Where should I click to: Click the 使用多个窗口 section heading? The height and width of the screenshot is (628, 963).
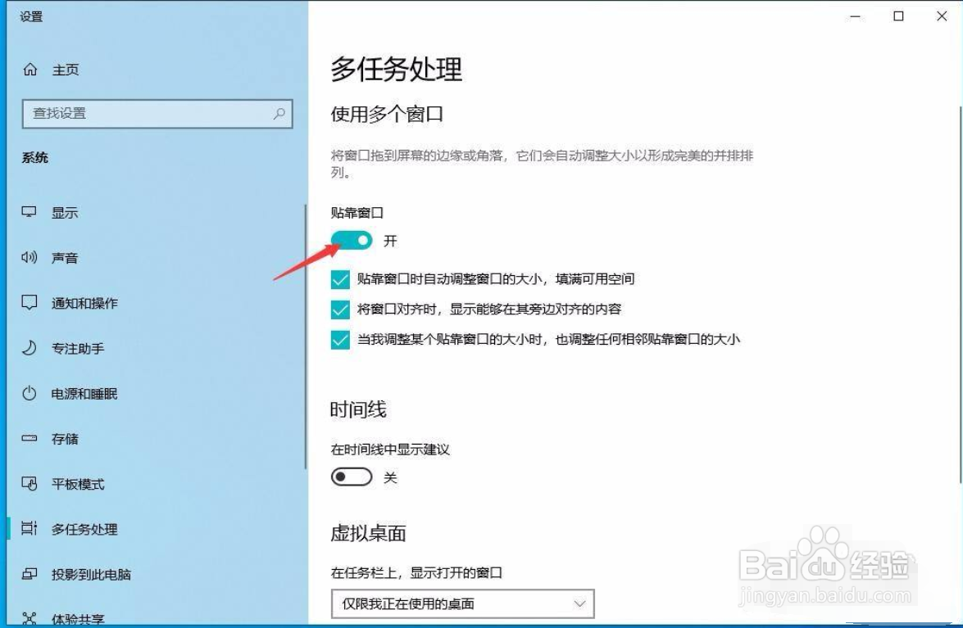click(387, 114)
